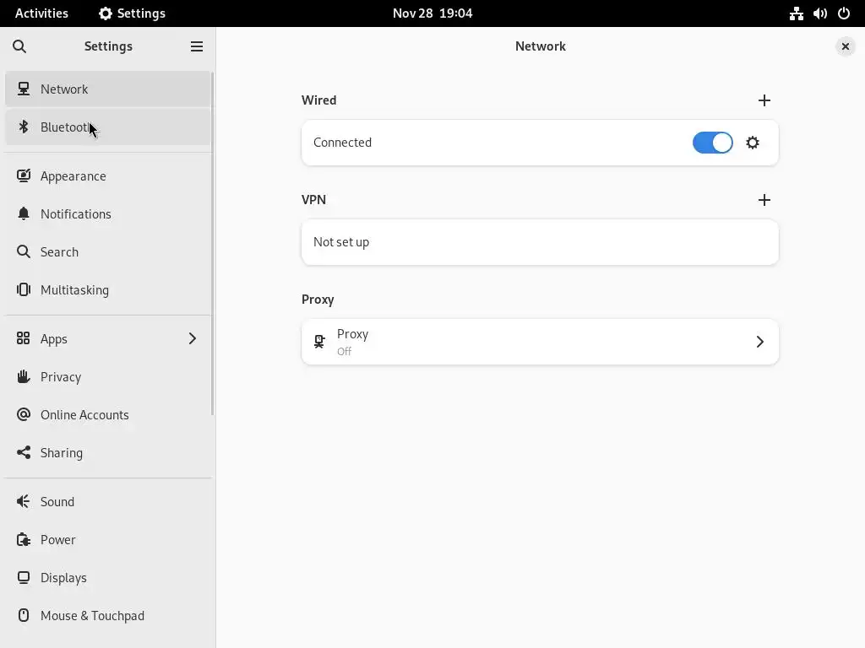Select Notifications label in sidebar
This screenshot has width=865, height=648.
75,213
